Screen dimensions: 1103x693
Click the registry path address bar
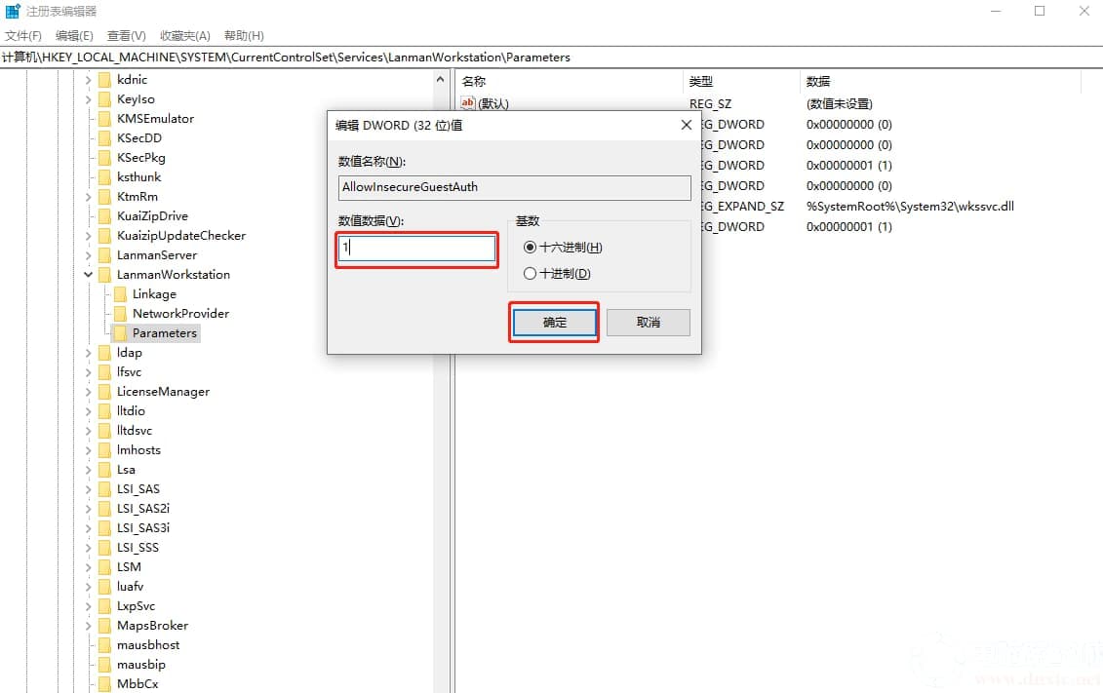pos(552,58)
